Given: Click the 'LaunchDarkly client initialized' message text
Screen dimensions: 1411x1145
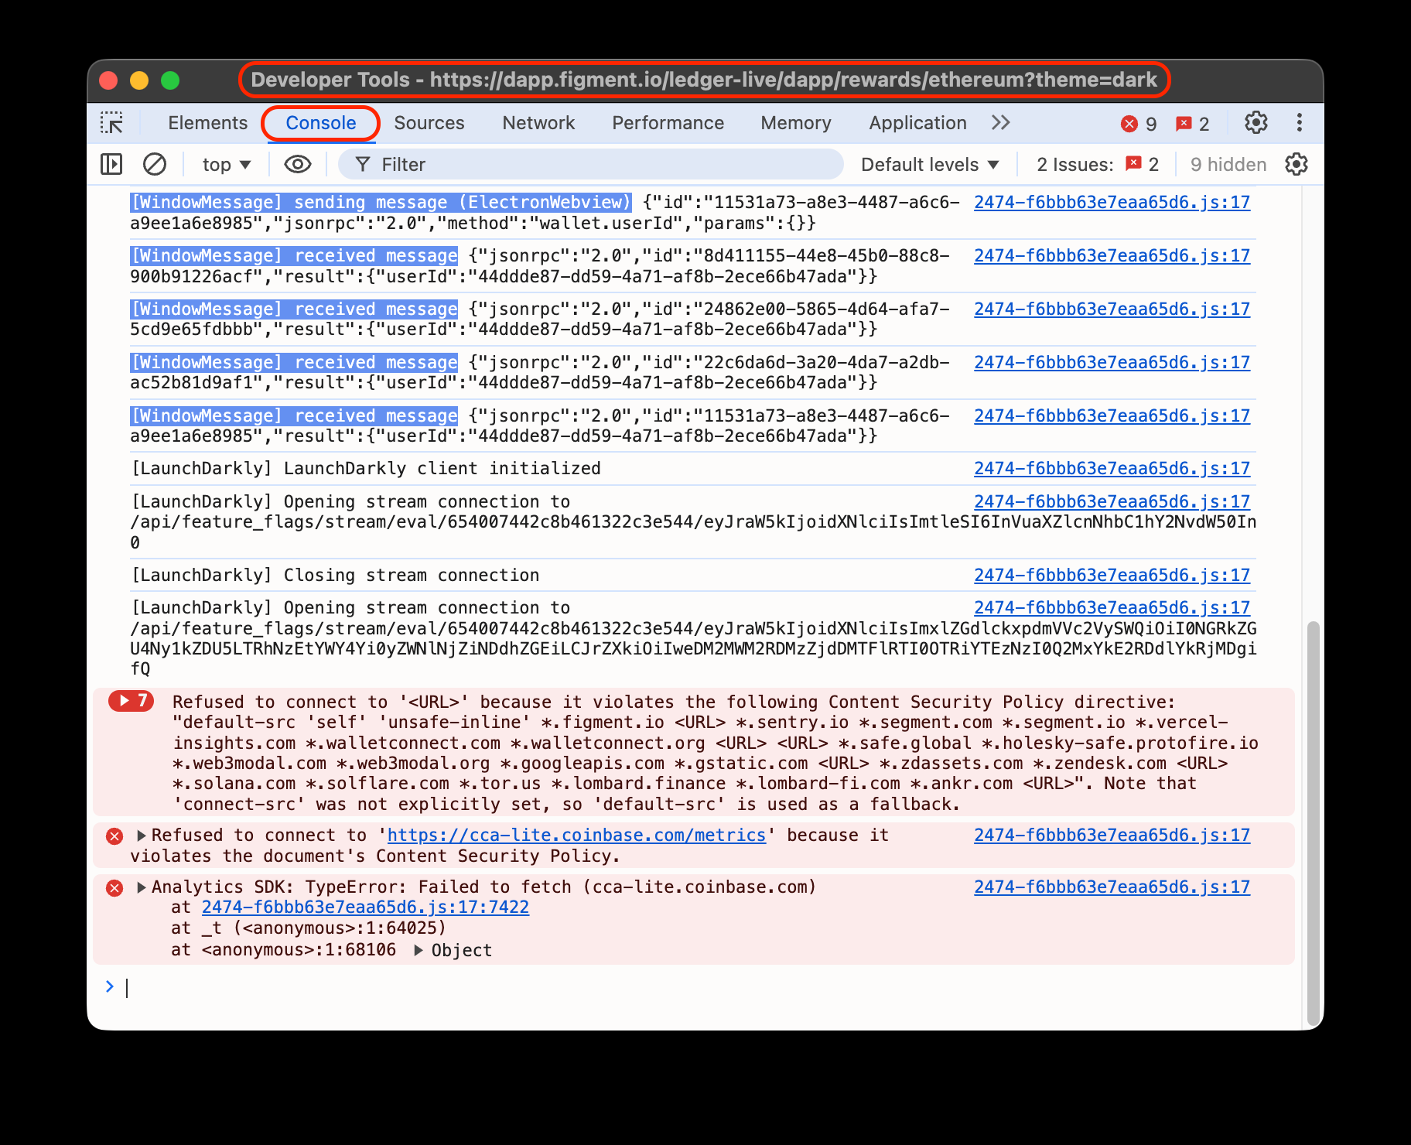Looking at the screenshot, I should point(366,469).
